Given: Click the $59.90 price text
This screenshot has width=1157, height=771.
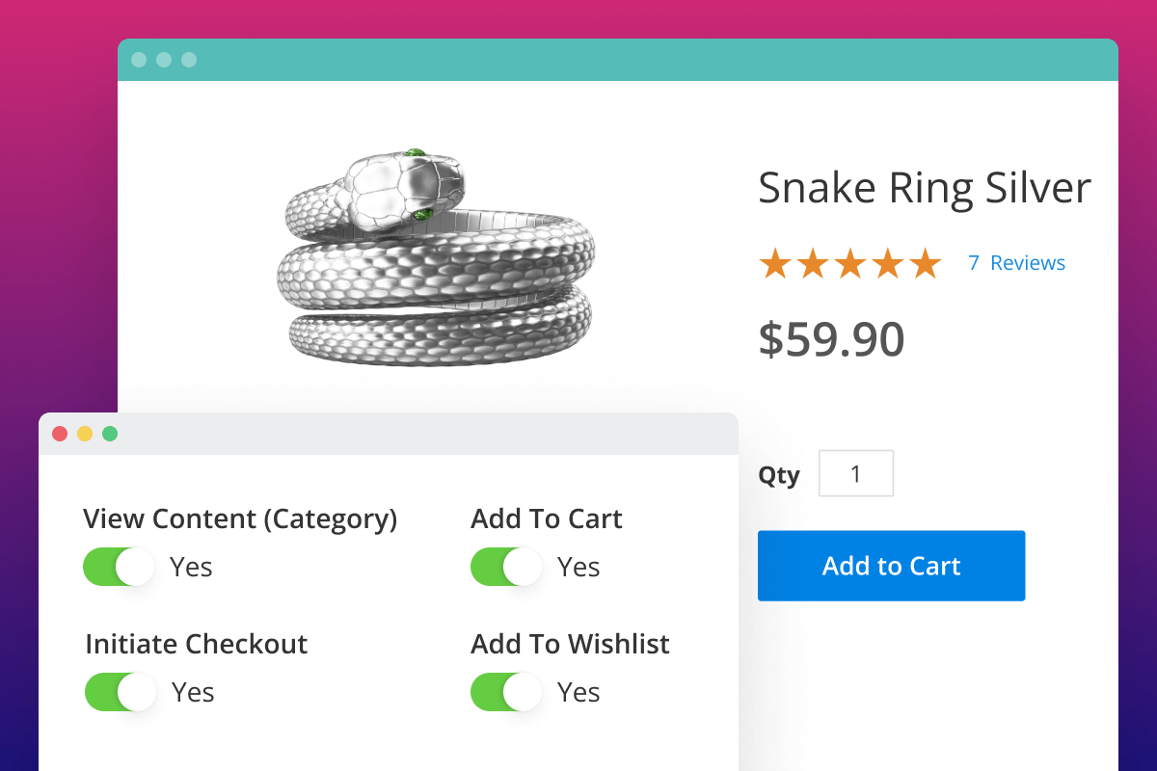Looking at the screenshot, I should click(x=831, y=338).
